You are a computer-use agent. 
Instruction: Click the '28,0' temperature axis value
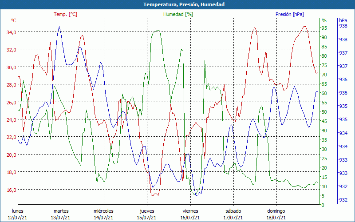coord(12,85)
